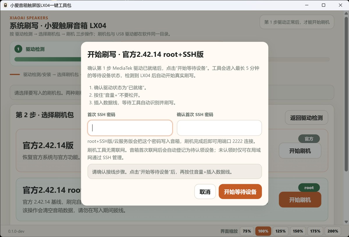Viewport: 349px width, 237px height.
Task: Set interface zoom to 100%
Action: 263,231
